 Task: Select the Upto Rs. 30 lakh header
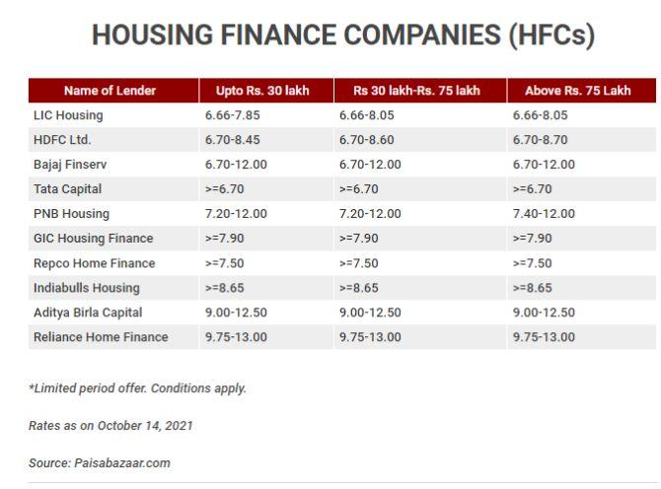pyautogui.click(x=262, y=91)
